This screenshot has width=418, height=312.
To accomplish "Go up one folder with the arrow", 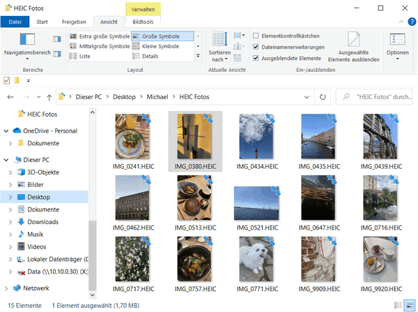I will pyautogui.click(x=49, y=97).
